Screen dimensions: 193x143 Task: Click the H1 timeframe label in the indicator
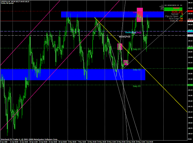[x=178, y=5]
